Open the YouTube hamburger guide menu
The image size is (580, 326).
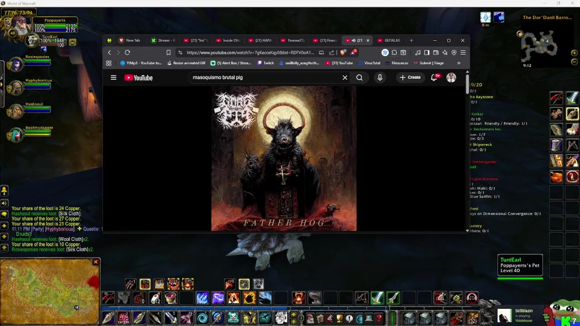[x=113, y=77]
